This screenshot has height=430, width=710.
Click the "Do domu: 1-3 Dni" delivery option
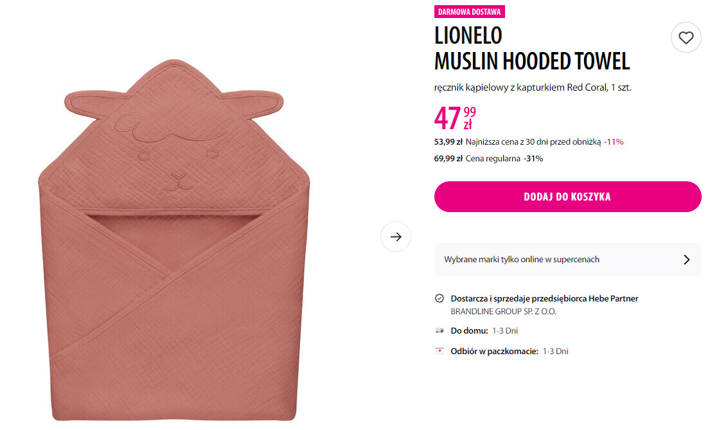484,331
